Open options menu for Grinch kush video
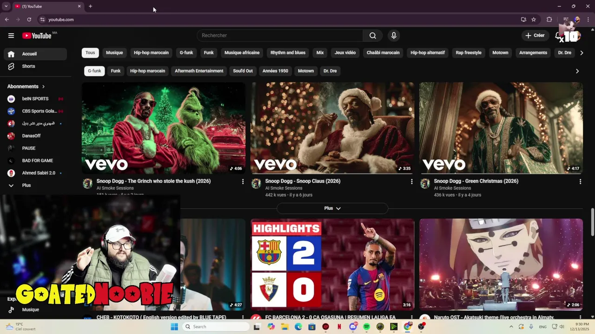Image resolution: width=595 pixels, height=334 pixels. point(243,182)
